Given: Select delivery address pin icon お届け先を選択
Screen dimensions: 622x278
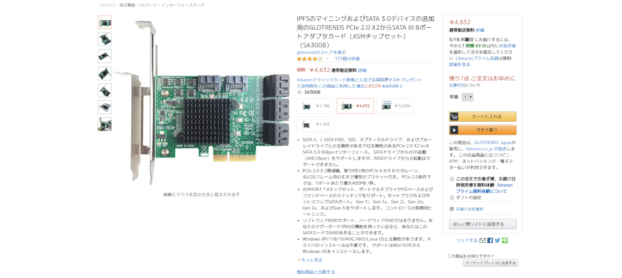Looking at the screenshot, I should 452,209.
